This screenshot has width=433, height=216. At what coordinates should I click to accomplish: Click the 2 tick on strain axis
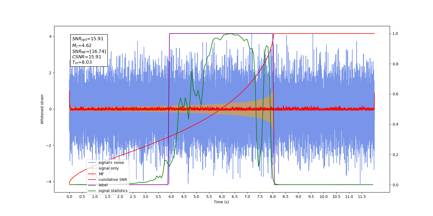click(x=51, y=73)
